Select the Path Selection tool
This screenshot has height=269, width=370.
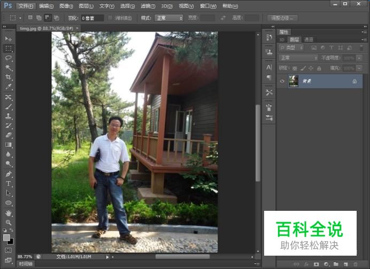coord(9,193)
